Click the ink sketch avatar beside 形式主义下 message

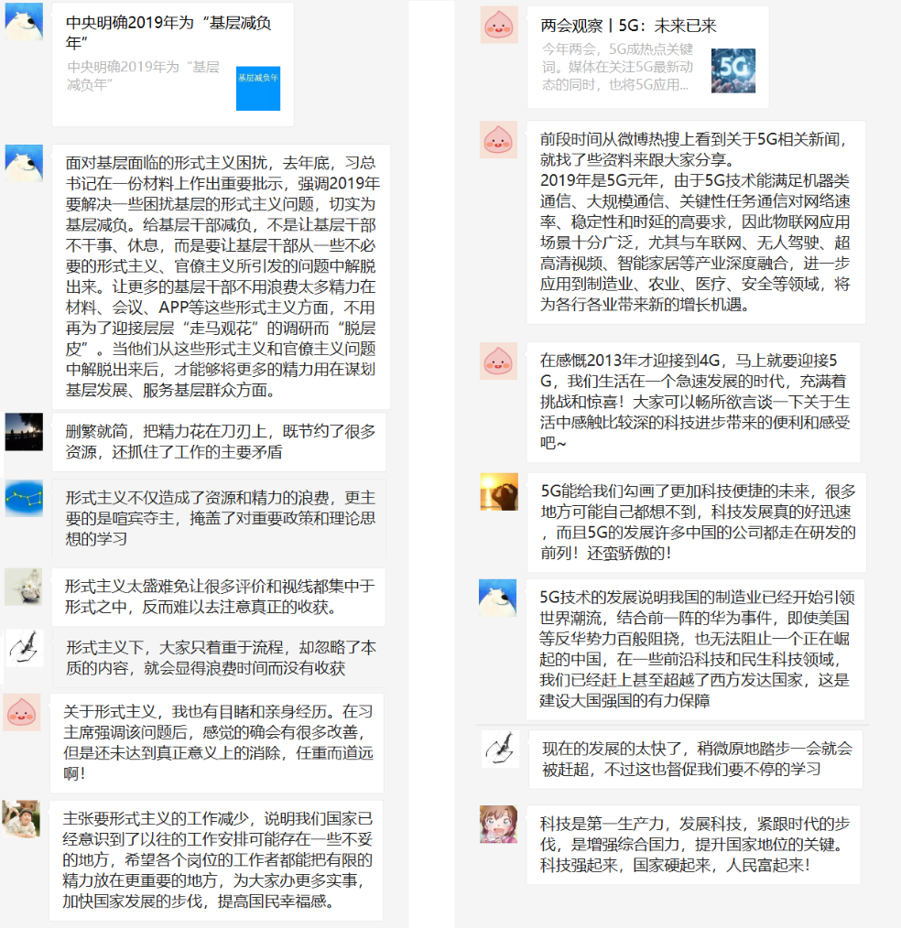point(24,648)
